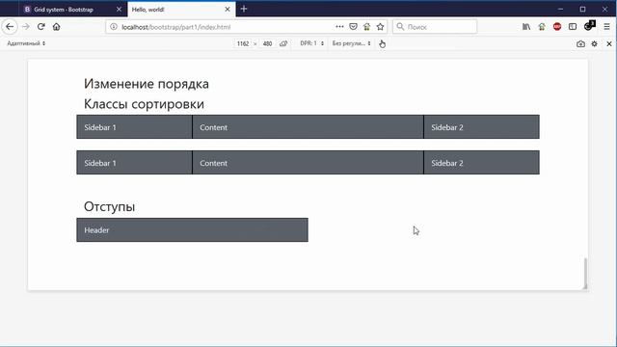Toggle the sidebar view
617x347 pixels.
(x=573, y=27)
